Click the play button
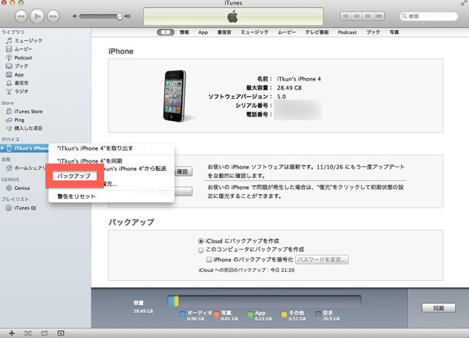 tap(37, 16)
